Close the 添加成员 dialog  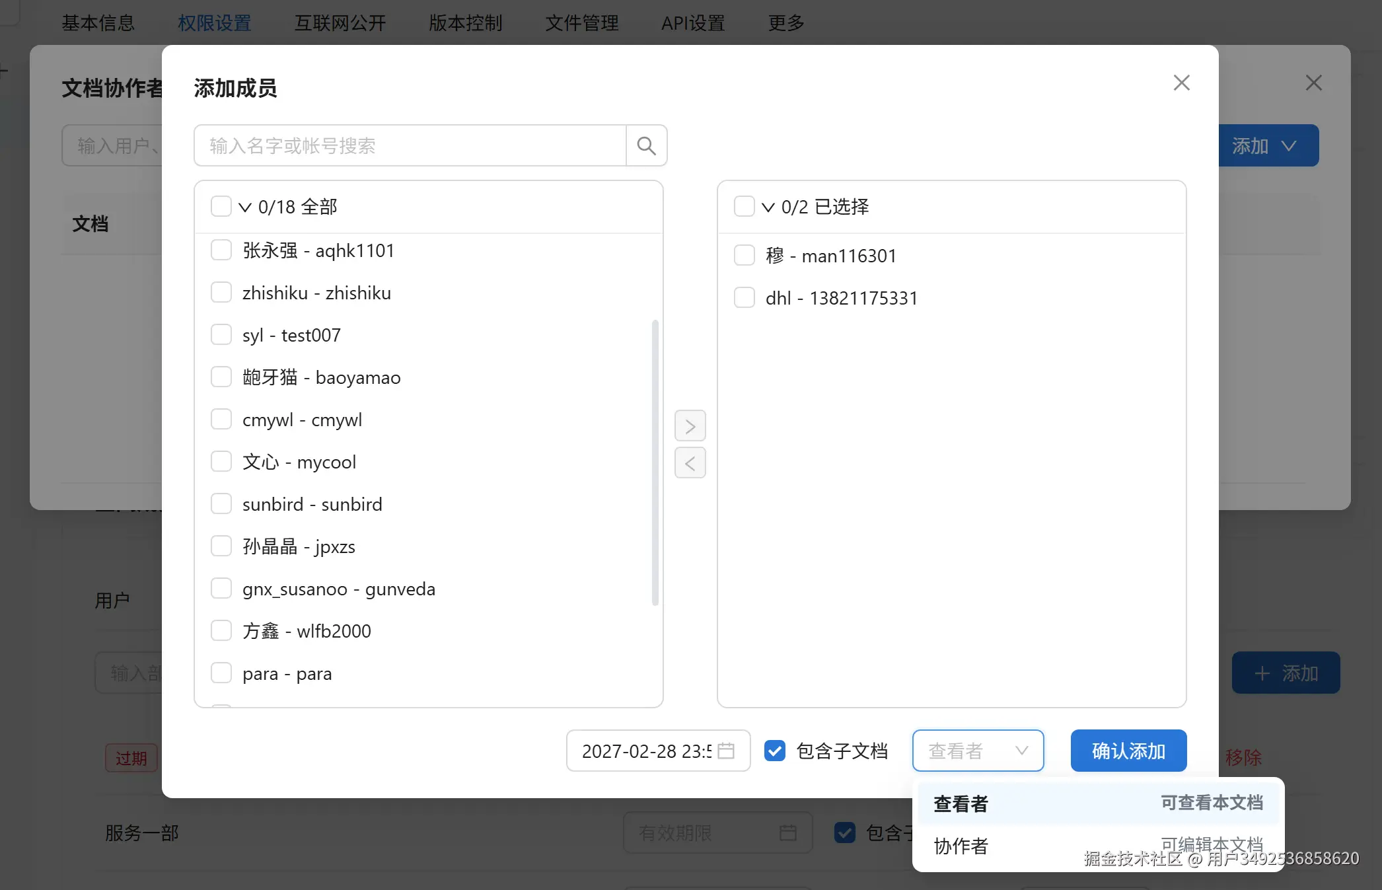(1181, 83)
